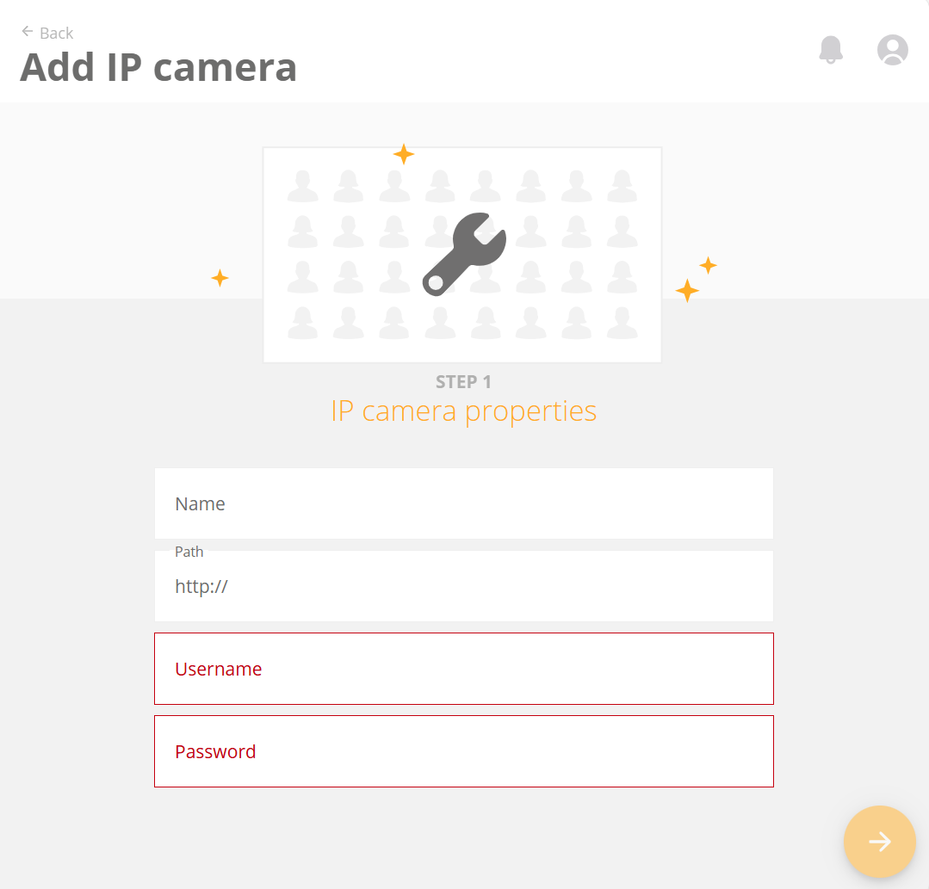The height and width of the screenshot is (889, 929).
Task: Click the larger sparkle right of the illustration
Action: [687, 291]
